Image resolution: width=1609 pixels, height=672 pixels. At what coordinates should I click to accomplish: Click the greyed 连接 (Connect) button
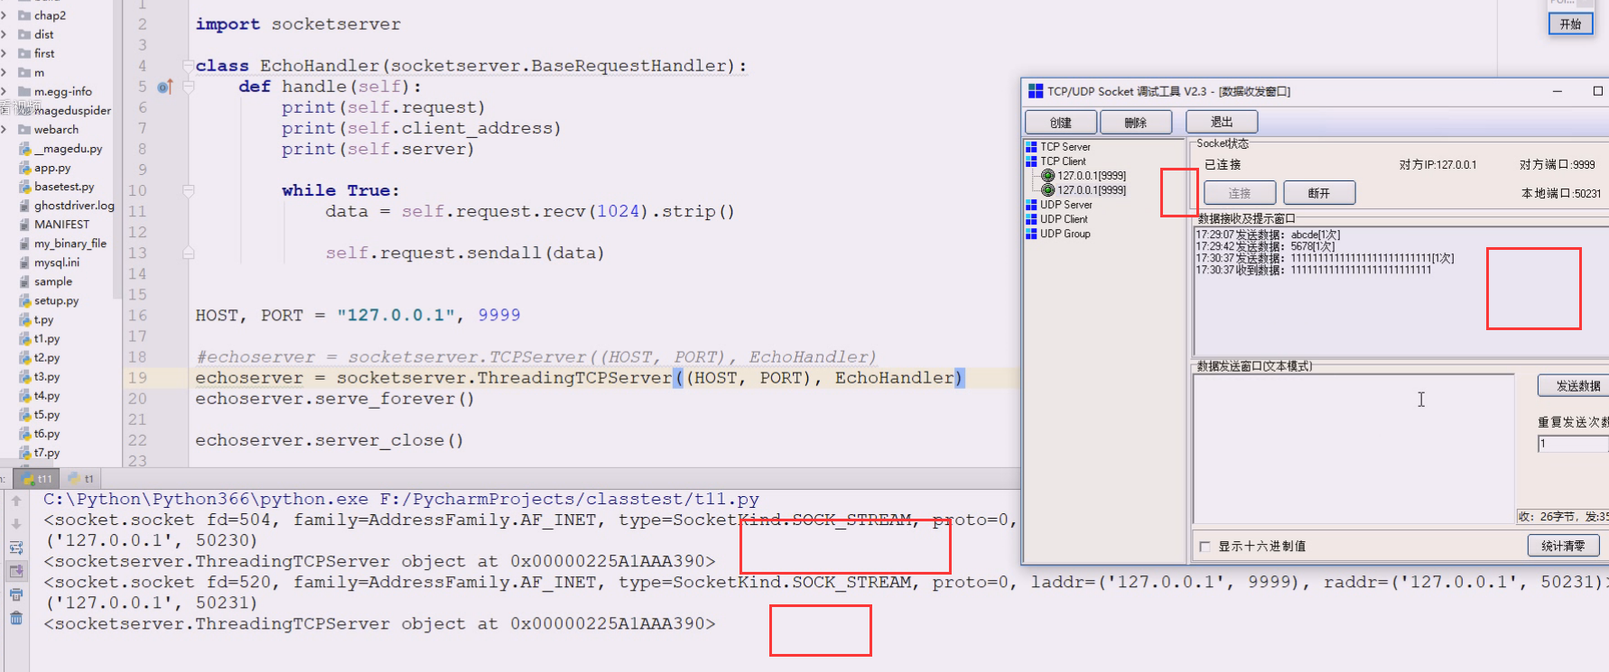click(x=1240, y=193)
